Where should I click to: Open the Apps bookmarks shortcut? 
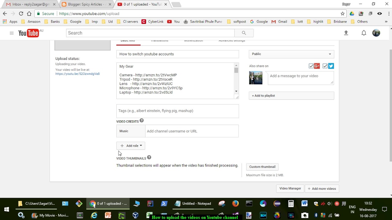tap(10, 22)
